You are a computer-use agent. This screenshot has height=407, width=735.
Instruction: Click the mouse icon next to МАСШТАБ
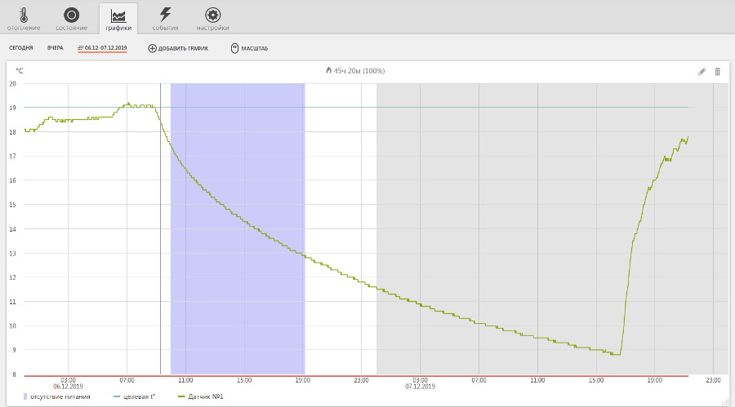click(x=235, y=48)
